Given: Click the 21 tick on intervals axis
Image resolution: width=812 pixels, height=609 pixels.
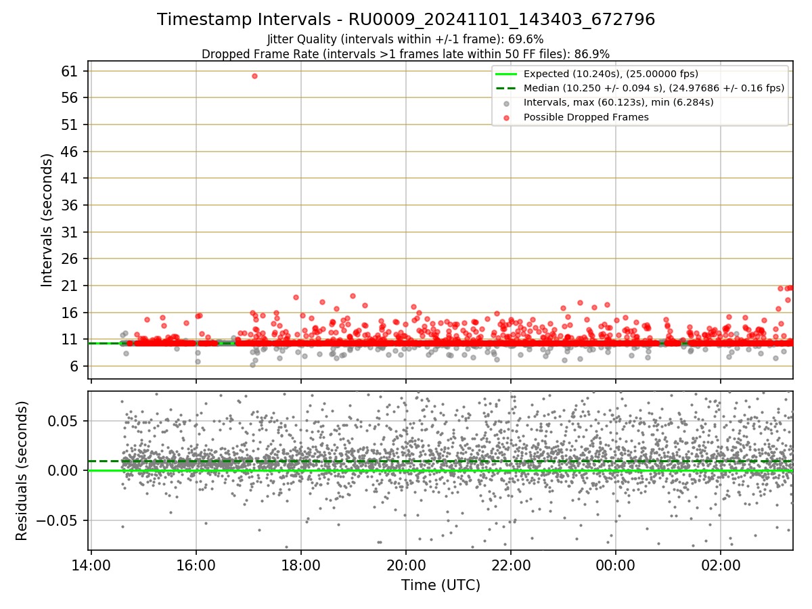Looking at the screenshot, I should (71, 286).
